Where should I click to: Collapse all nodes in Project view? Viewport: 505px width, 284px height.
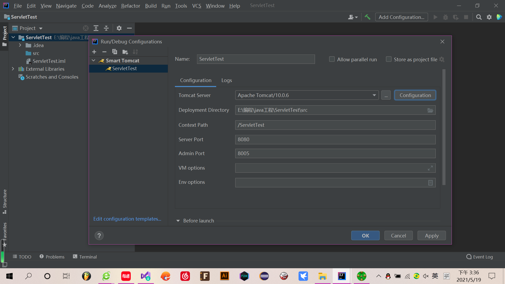(x=106, y=28)
